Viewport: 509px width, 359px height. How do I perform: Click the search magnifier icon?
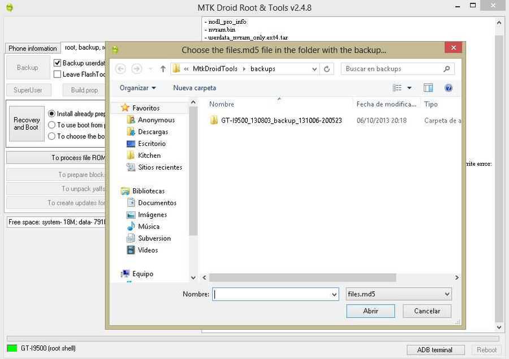coord(447,69)
